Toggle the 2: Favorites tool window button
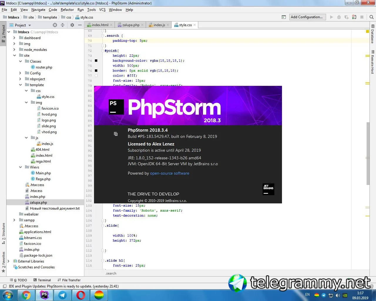The height and width of the screenshot is (301, 376). point(3,262)
